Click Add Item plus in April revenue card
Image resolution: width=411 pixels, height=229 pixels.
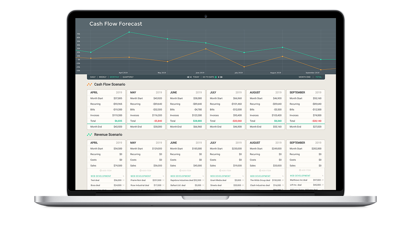pos(101,170)
